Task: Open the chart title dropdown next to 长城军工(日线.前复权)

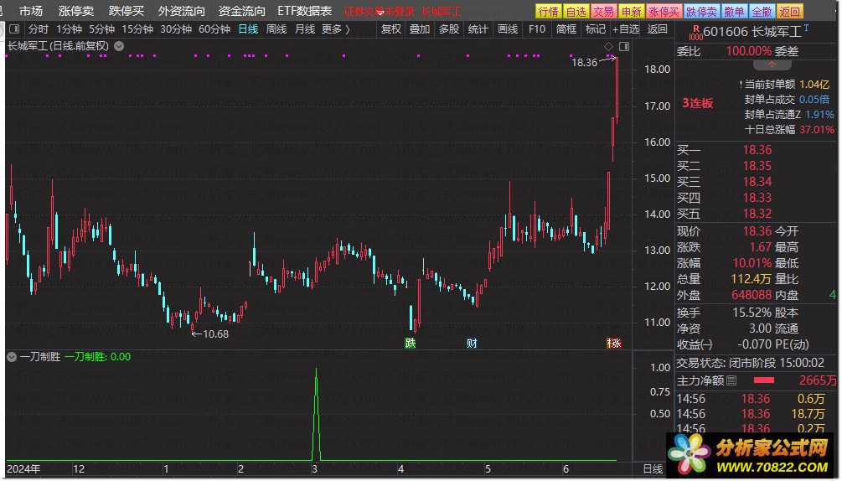Action: (119, 46)
